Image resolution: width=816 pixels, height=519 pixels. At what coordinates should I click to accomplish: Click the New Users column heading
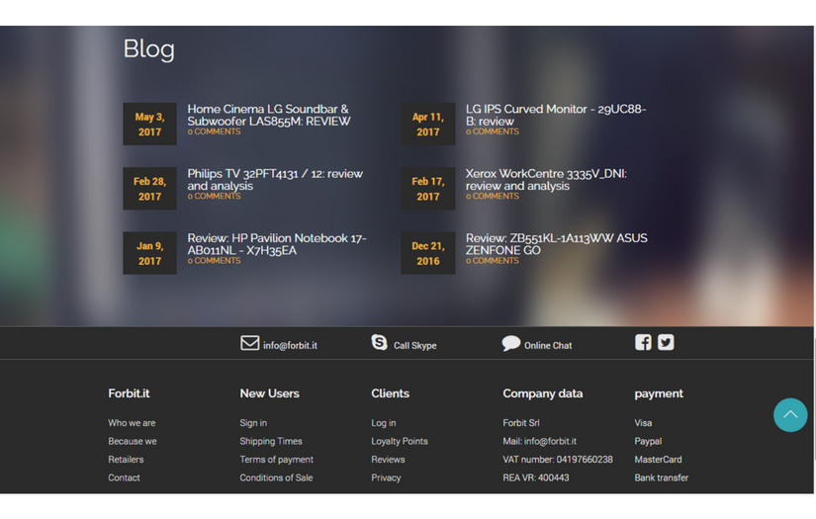pos(270,393)
